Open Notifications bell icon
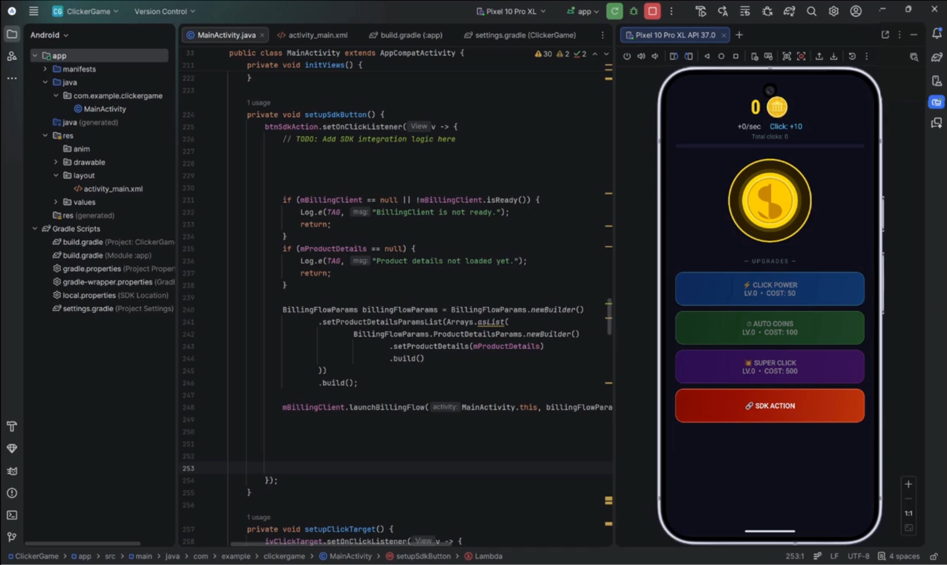Image resolution: width=947 pixels, height=565 pixels. (937, 34)
